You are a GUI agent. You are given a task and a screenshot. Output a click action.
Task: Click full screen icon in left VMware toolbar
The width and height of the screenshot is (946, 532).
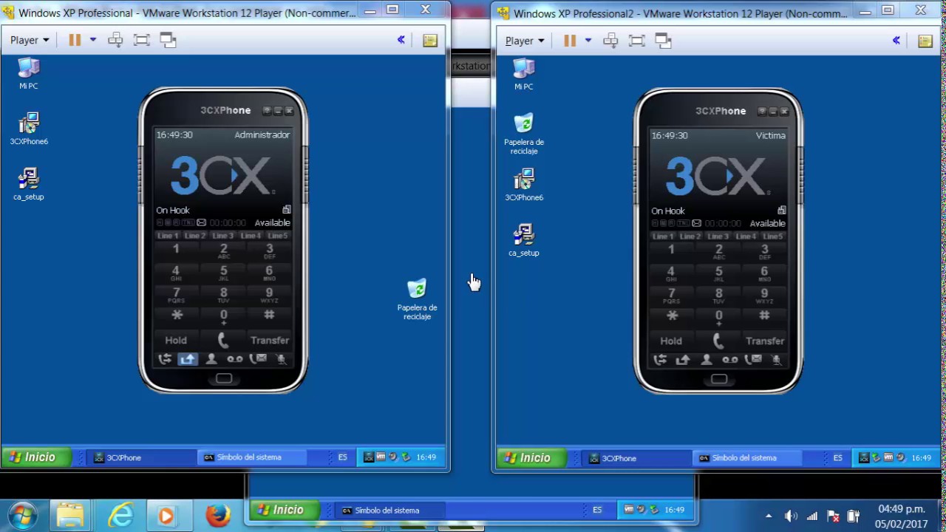(142, 41)
